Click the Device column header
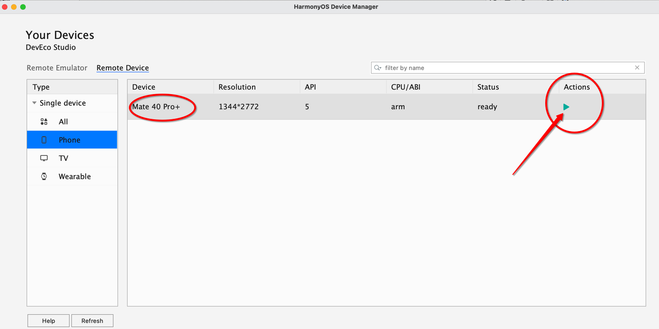 (143, 86)
